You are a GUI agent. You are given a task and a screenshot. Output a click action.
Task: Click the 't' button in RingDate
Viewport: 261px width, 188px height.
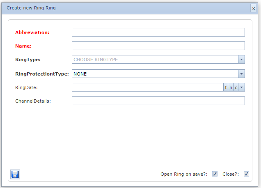click(x=226, y=87)
